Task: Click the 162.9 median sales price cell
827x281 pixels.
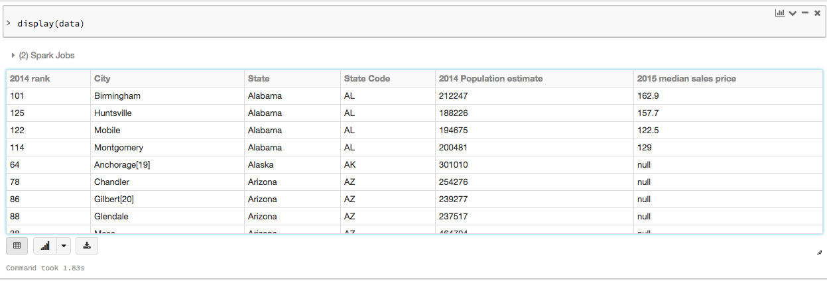Action: pos(648,96)
